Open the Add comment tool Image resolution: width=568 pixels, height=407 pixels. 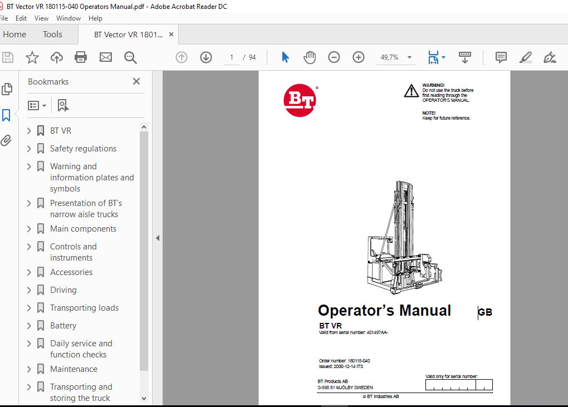click(x=501, y=57)
